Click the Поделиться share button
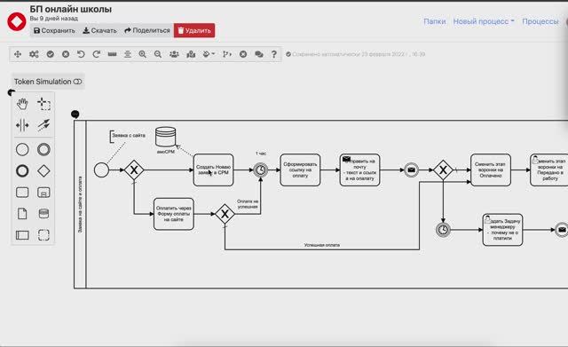 click(x=147, y=30)
